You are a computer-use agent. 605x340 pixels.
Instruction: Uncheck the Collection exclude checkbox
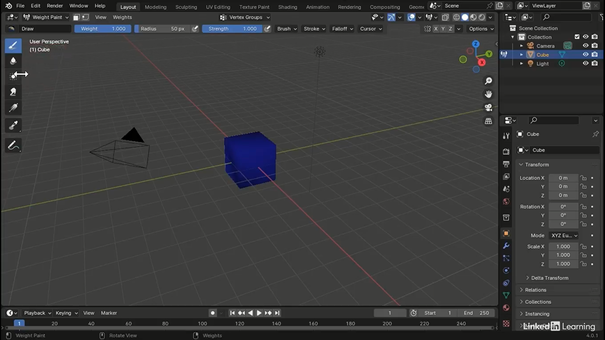coord(577,37)
